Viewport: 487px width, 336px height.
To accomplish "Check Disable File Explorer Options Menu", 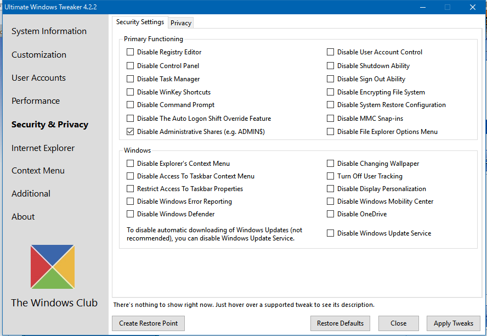I will pyautogui.click(x=331, y=131).
